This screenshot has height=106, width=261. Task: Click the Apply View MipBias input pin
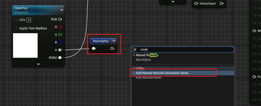pos(16,28)
